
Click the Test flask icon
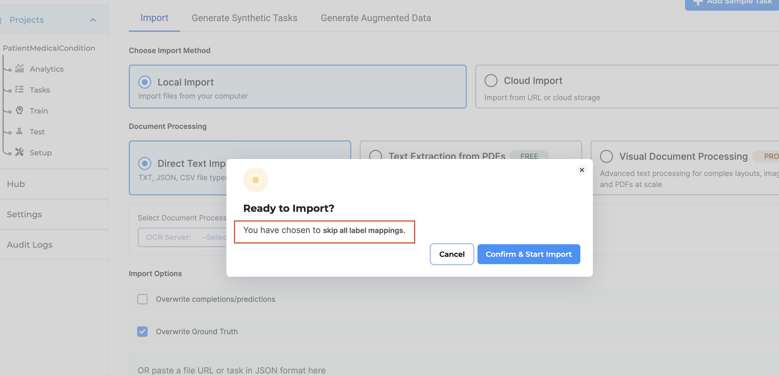coord(19,131)
